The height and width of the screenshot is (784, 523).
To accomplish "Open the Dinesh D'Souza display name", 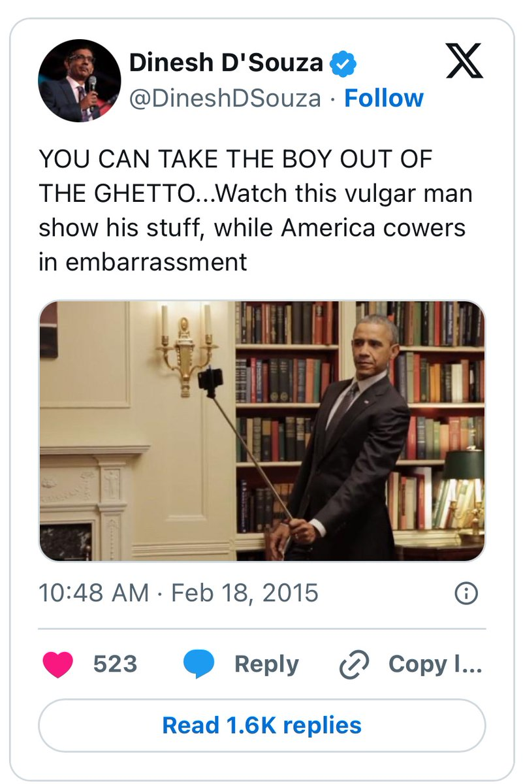I will pos(226,63).
